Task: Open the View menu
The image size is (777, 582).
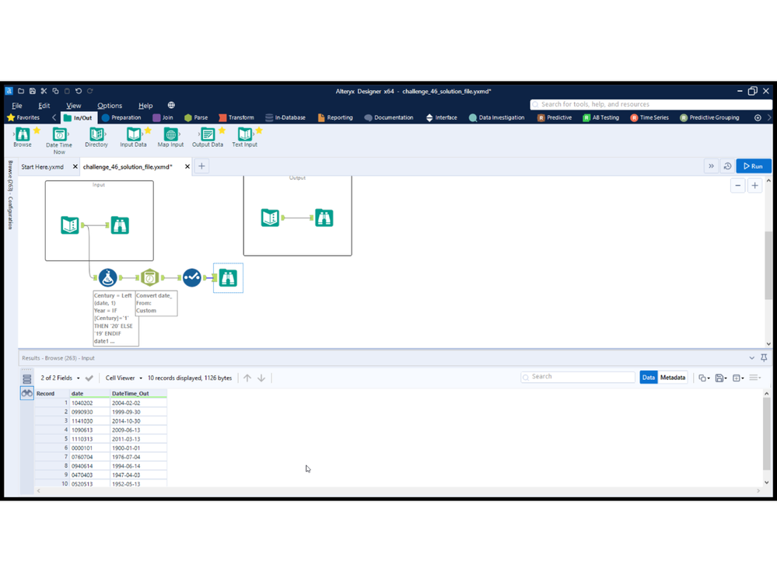Action: pyautogui.click(x=73, y=106)
